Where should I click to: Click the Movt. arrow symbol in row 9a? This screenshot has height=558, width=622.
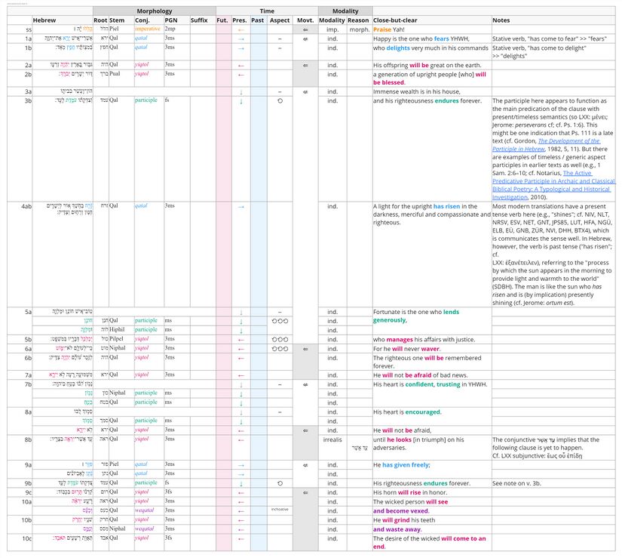tap(304, 465)
